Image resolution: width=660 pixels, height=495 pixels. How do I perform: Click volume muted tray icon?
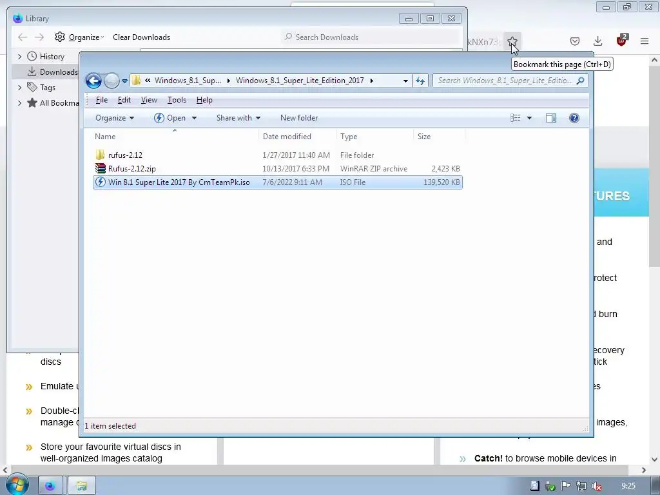coord(596,486)
